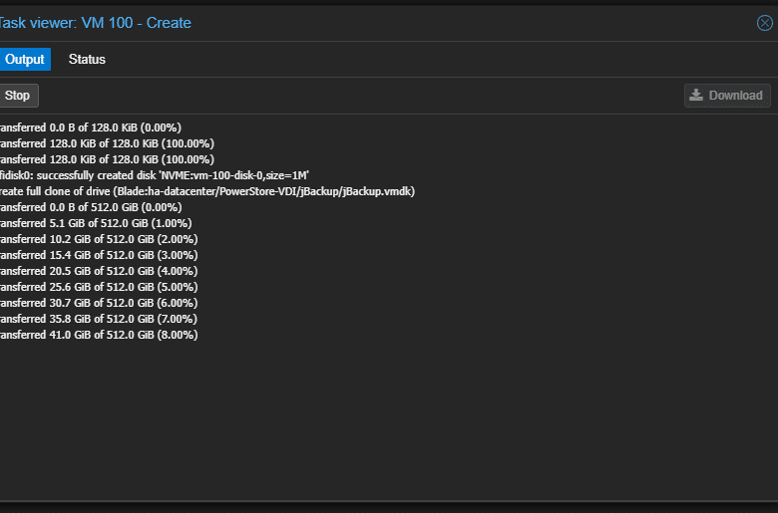Click line 'successfully created disk NVME:vm-100-disk-0,size=1M'

(x=155, y=175)
